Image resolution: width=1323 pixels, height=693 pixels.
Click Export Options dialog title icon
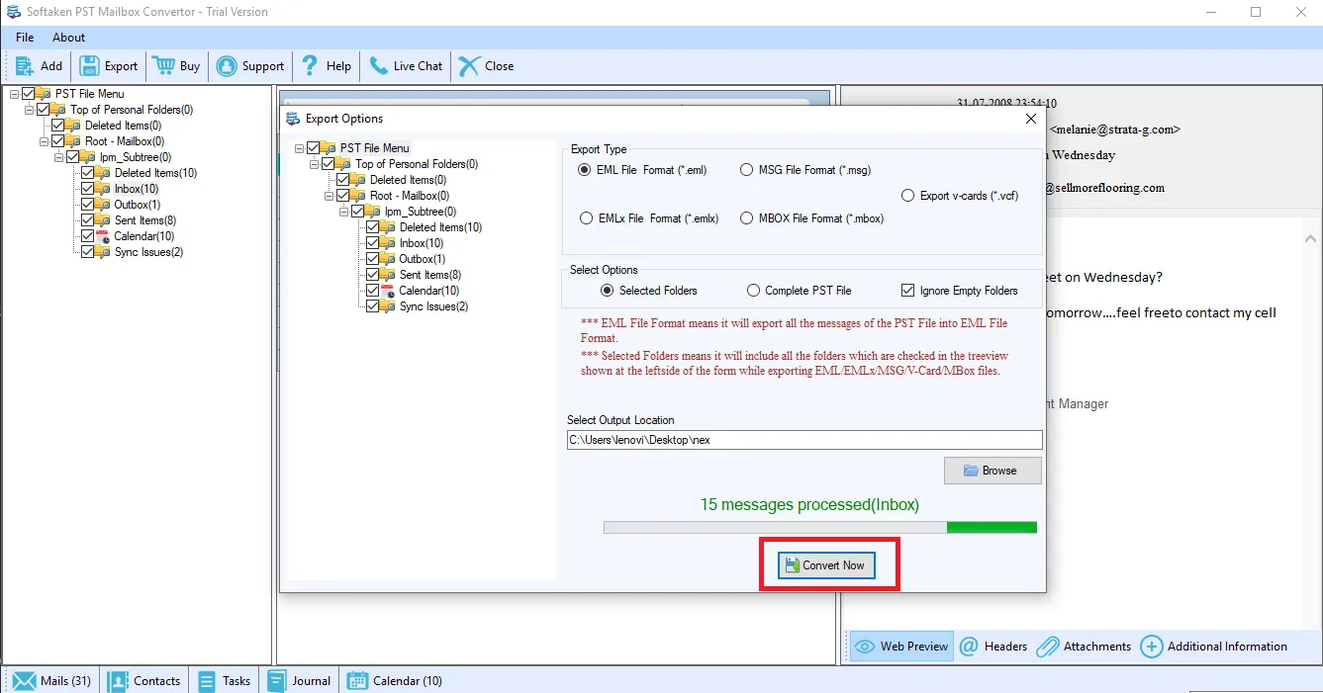293,119
